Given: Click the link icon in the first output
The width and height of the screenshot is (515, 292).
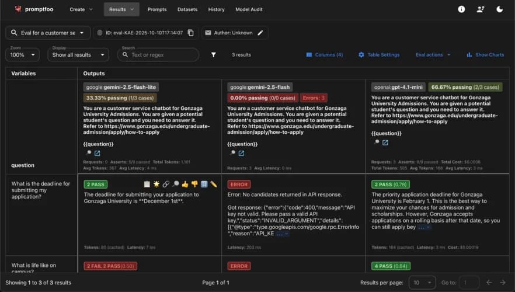Looking at the screenshot, I should [166, 185].
